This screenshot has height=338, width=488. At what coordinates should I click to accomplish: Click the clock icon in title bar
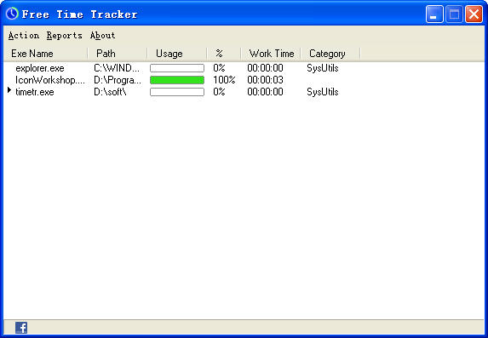click(12, 14)
